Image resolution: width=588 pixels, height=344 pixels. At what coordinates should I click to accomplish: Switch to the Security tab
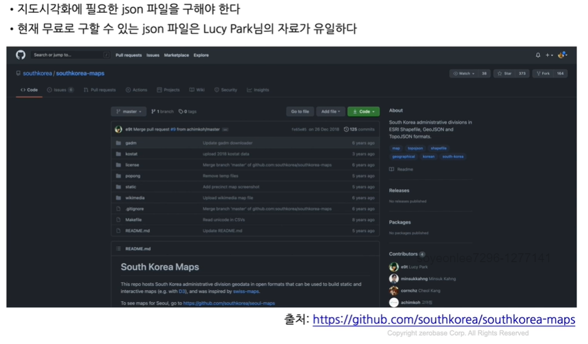(225, 90)
